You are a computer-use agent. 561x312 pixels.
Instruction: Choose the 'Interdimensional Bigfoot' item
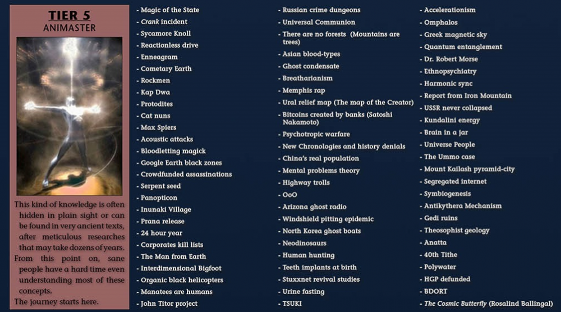[x=181, y=268]
